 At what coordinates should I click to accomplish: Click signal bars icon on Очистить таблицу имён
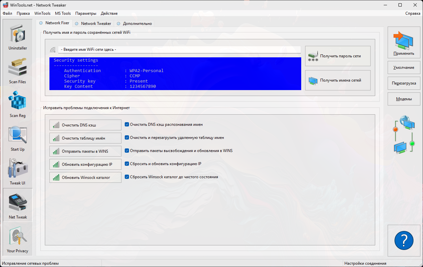(x=56, y=138)
